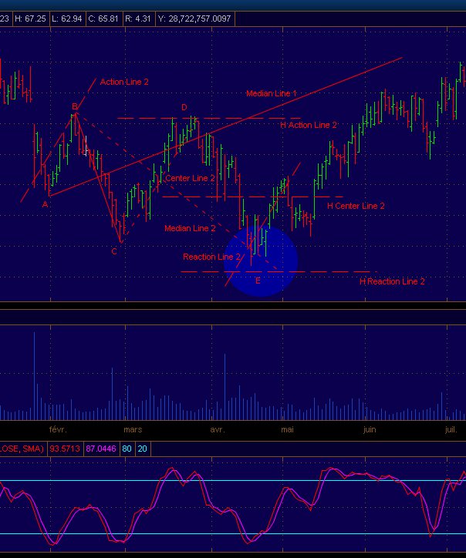
Task: Click the Close value C: 65.81
Action: coord(103,18)
